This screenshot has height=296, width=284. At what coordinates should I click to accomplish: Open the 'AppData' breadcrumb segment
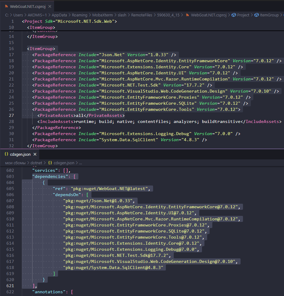[x=59, y=15]
